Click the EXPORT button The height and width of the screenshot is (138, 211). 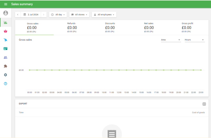[23, 104]
